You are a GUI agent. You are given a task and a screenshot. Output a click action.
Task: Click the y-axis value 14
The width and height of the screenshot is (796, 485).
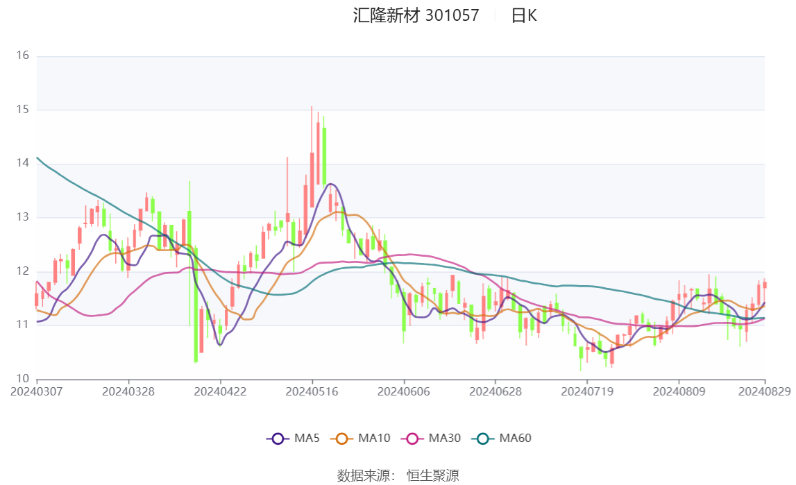(x=22, y=163)
